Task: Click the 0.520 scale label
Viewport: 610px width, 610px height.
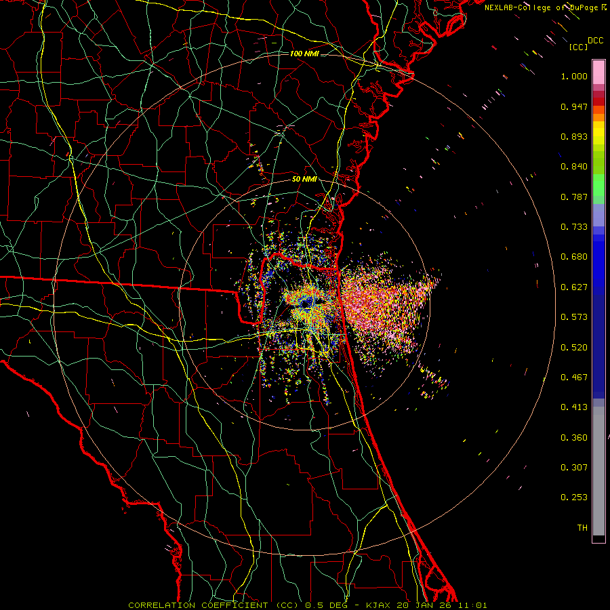Action: click(574, 348)
